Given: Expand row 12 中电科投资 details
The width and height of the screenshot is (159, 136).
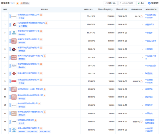Looking at the screenshot, I should pos(10,105).
